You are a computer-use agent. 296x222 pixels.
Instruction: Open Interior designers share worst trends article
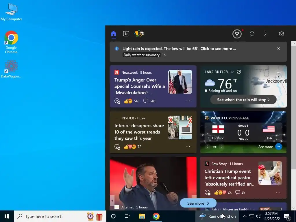point(139,132)
